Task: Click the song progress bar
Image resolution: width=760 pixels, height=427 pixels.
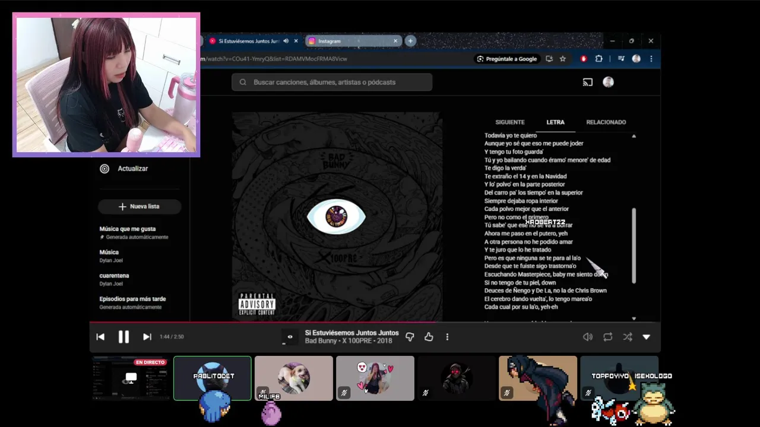Action: coord(375,323)
